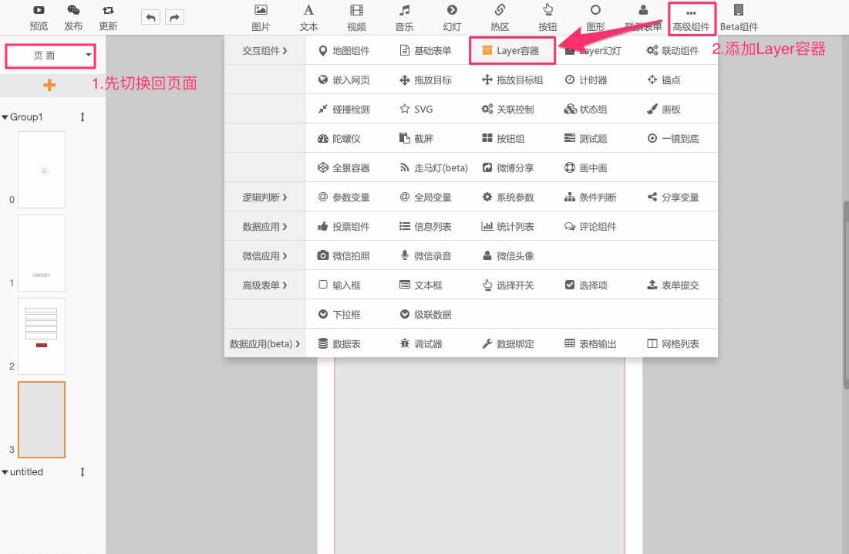849x554 pixels.
Task: Choose the 选择开关 toggle switch component
Action: point(508,285)
